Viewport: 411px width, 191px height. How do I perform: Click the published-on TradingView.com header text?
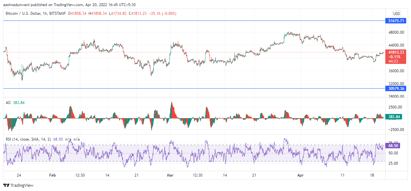pos(69,5)
